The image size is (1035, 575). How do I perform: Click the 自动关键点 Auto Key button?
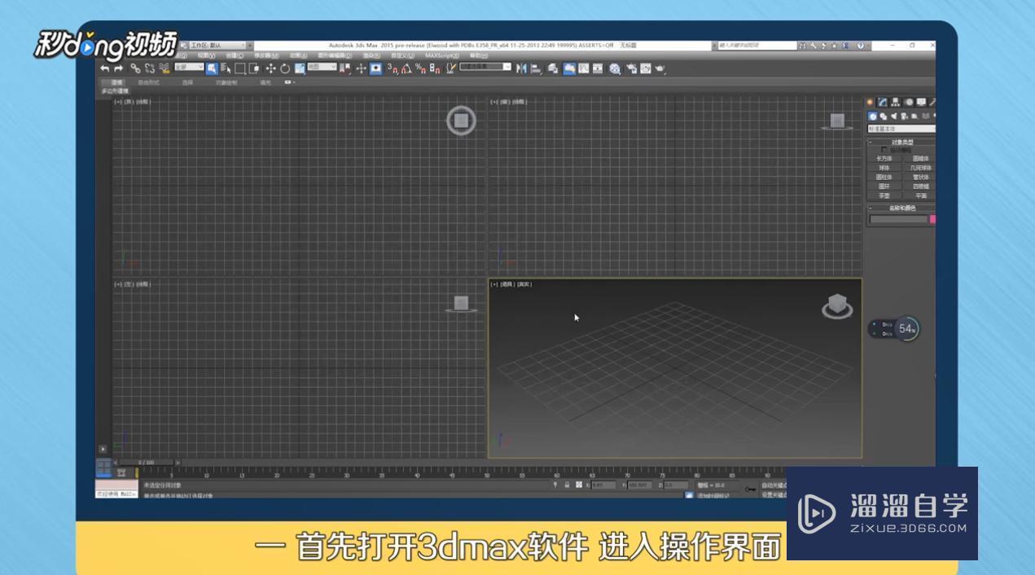coord(774,485)
